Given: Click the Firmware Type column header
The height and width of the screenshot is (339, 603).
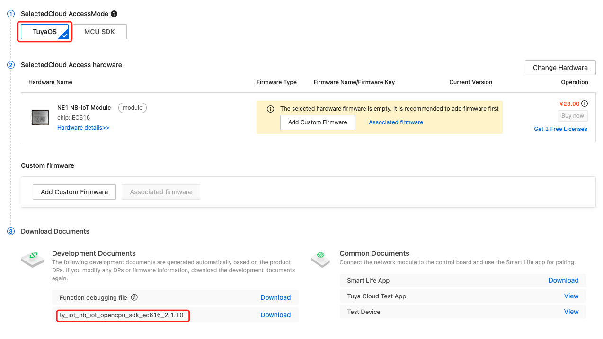Looking at the screenshot, I should click(276, 82).
